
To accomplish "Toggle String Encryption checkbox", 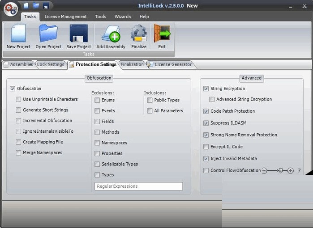I will [206, 89].
